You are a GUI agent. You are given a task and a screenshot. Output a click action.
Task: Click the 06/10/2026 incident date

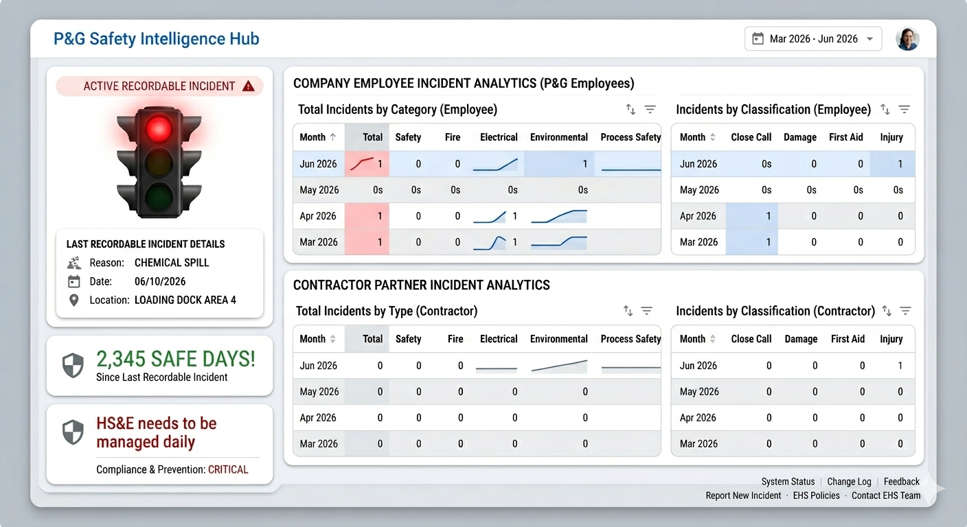click(160, 281)
